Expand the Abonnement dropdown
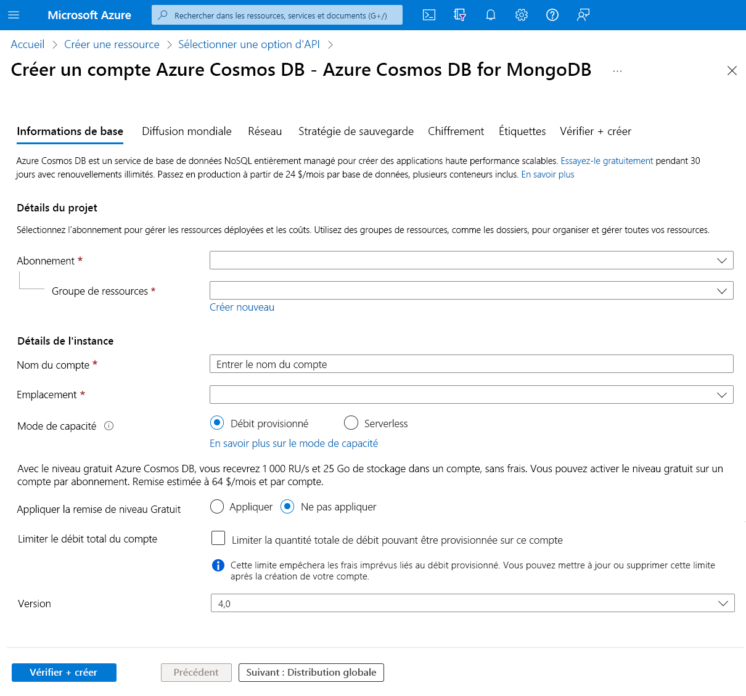Viewport: 746px width, 696px height. click(472, 260)
